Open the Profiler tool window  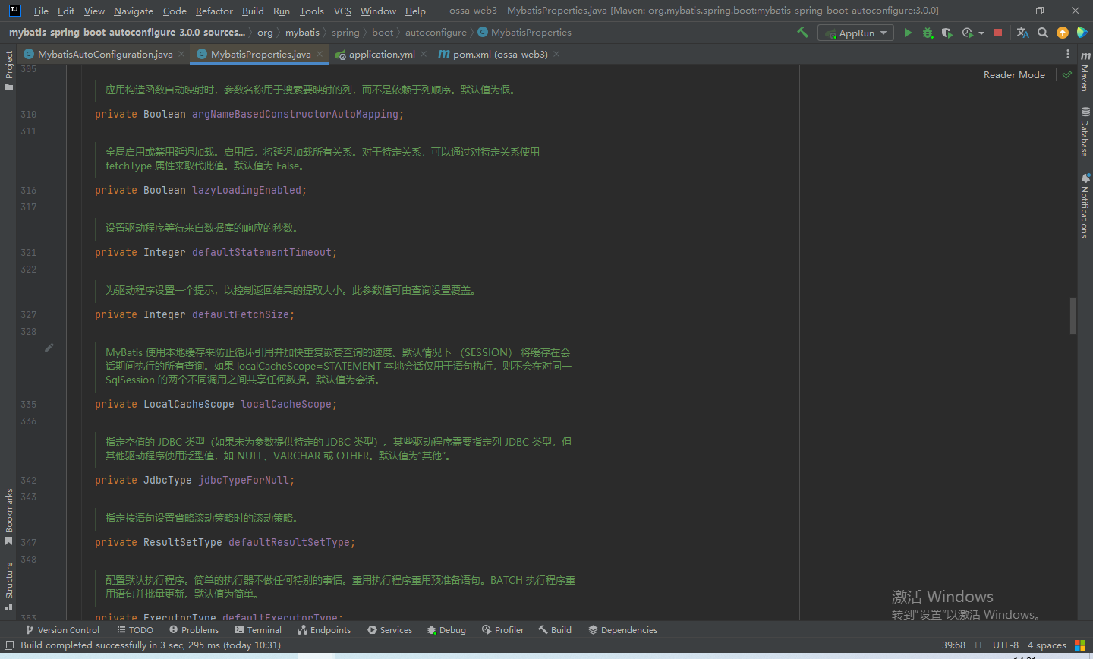[502, 629]
